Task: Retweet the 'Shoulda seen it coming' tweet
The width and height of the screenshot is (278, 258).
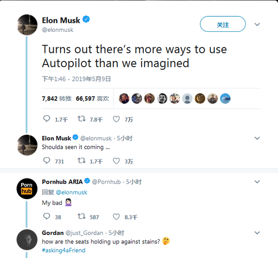Action: [82, 161]
